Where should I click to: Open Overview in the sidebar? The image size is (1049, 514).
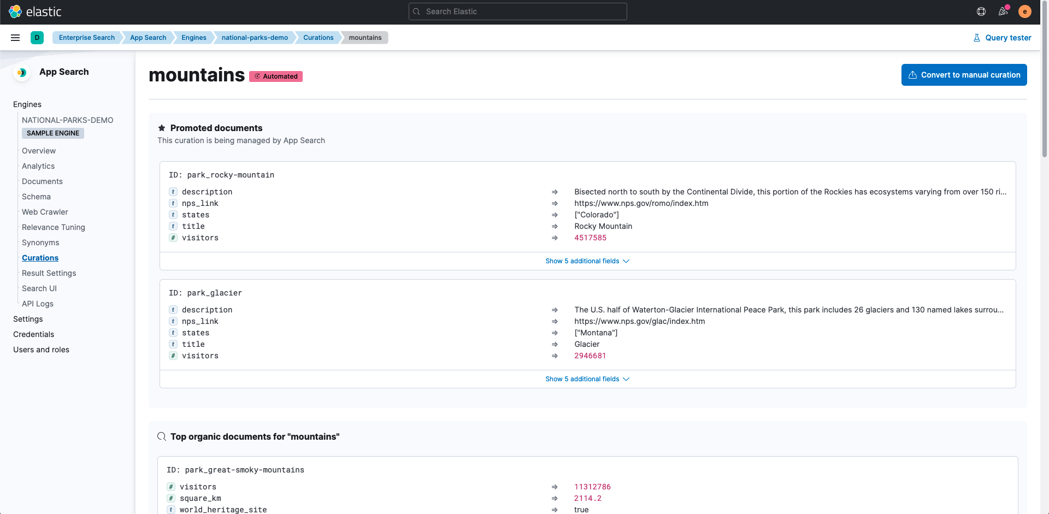tap(39, 151)
